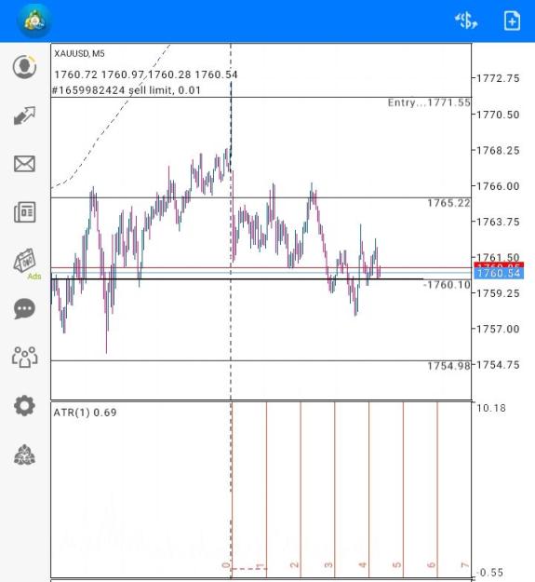Open the about MetaQuotes icon
The image size is (535, 582).
pyautogui.click(x=24, y=454)
